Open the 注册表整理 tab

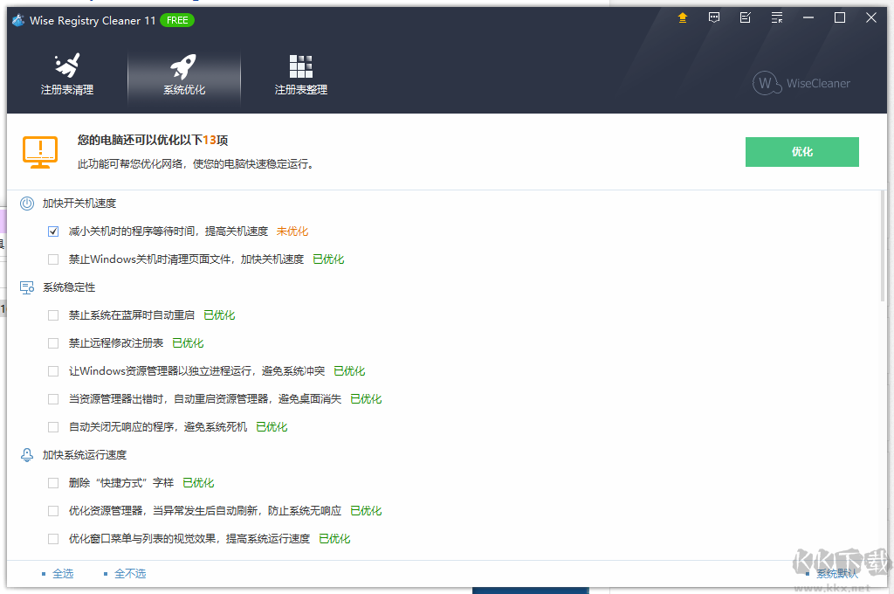[x=300, y=75]
